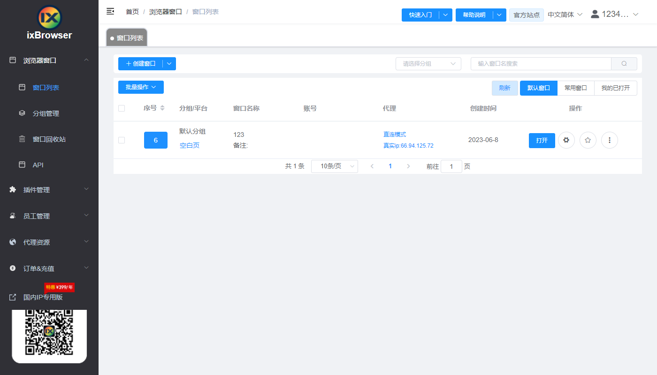Switch to the 我的已打开 tab
The height and width of the screenshot is (375, 657).
616,88
